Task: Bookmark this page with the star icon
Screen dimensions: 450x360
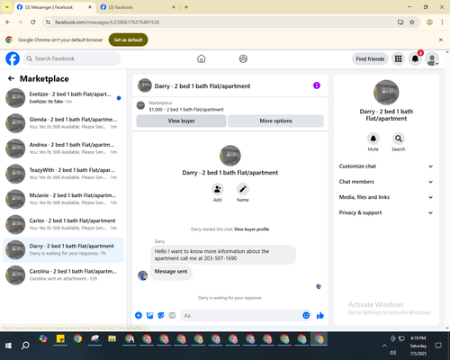Action: [x=412, y=22]
